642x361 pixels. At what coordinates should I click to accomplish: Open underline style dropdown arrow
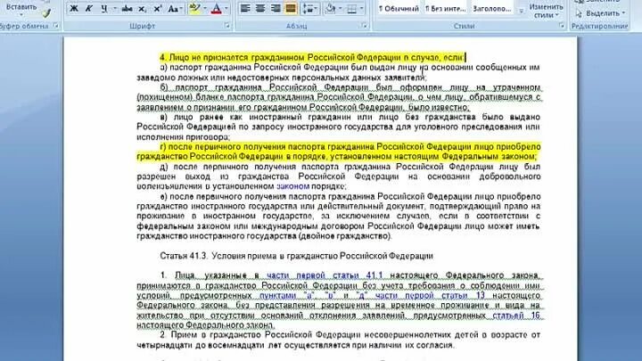(x=115, y=8)
